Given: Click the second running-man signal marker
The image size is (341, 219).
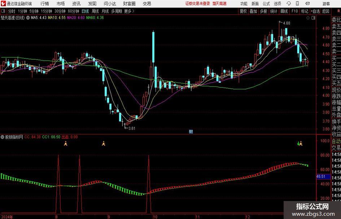Looking at the screenshot, I should (x=104, y=143).
